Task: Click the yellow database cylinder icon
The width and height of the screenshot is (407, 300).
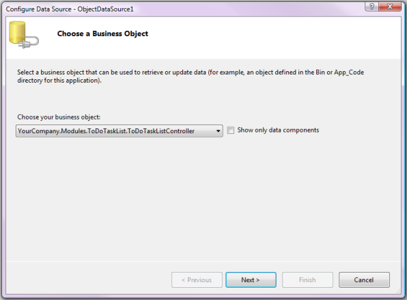Action: 17,33
